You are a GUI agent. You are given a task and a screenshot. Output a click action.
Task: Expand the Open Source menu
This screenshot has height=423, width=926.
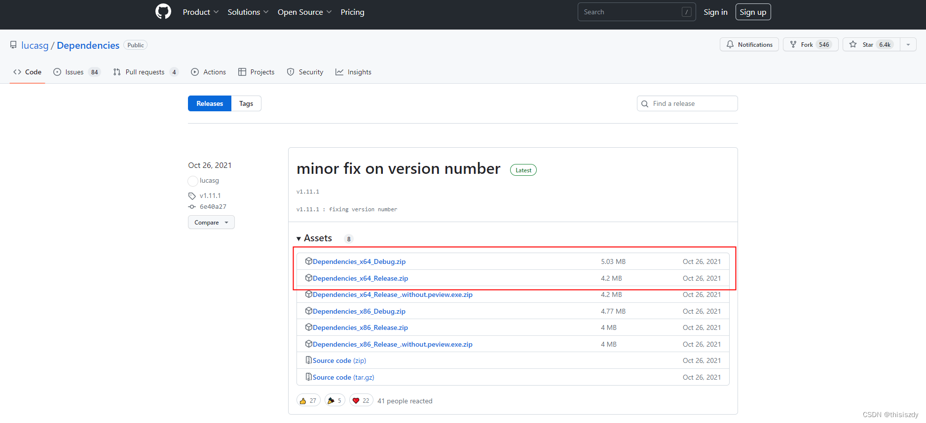click(304, 12)
